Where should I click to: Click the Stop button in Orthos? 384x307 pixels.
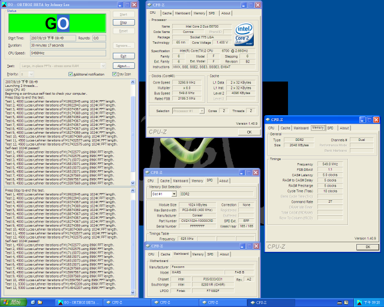124,23
